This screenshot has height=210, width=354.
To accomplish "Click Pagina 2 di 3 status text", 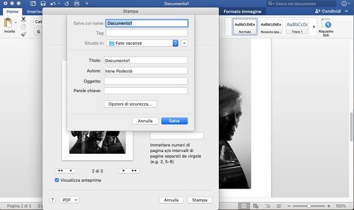I will (x=19, y=206).
